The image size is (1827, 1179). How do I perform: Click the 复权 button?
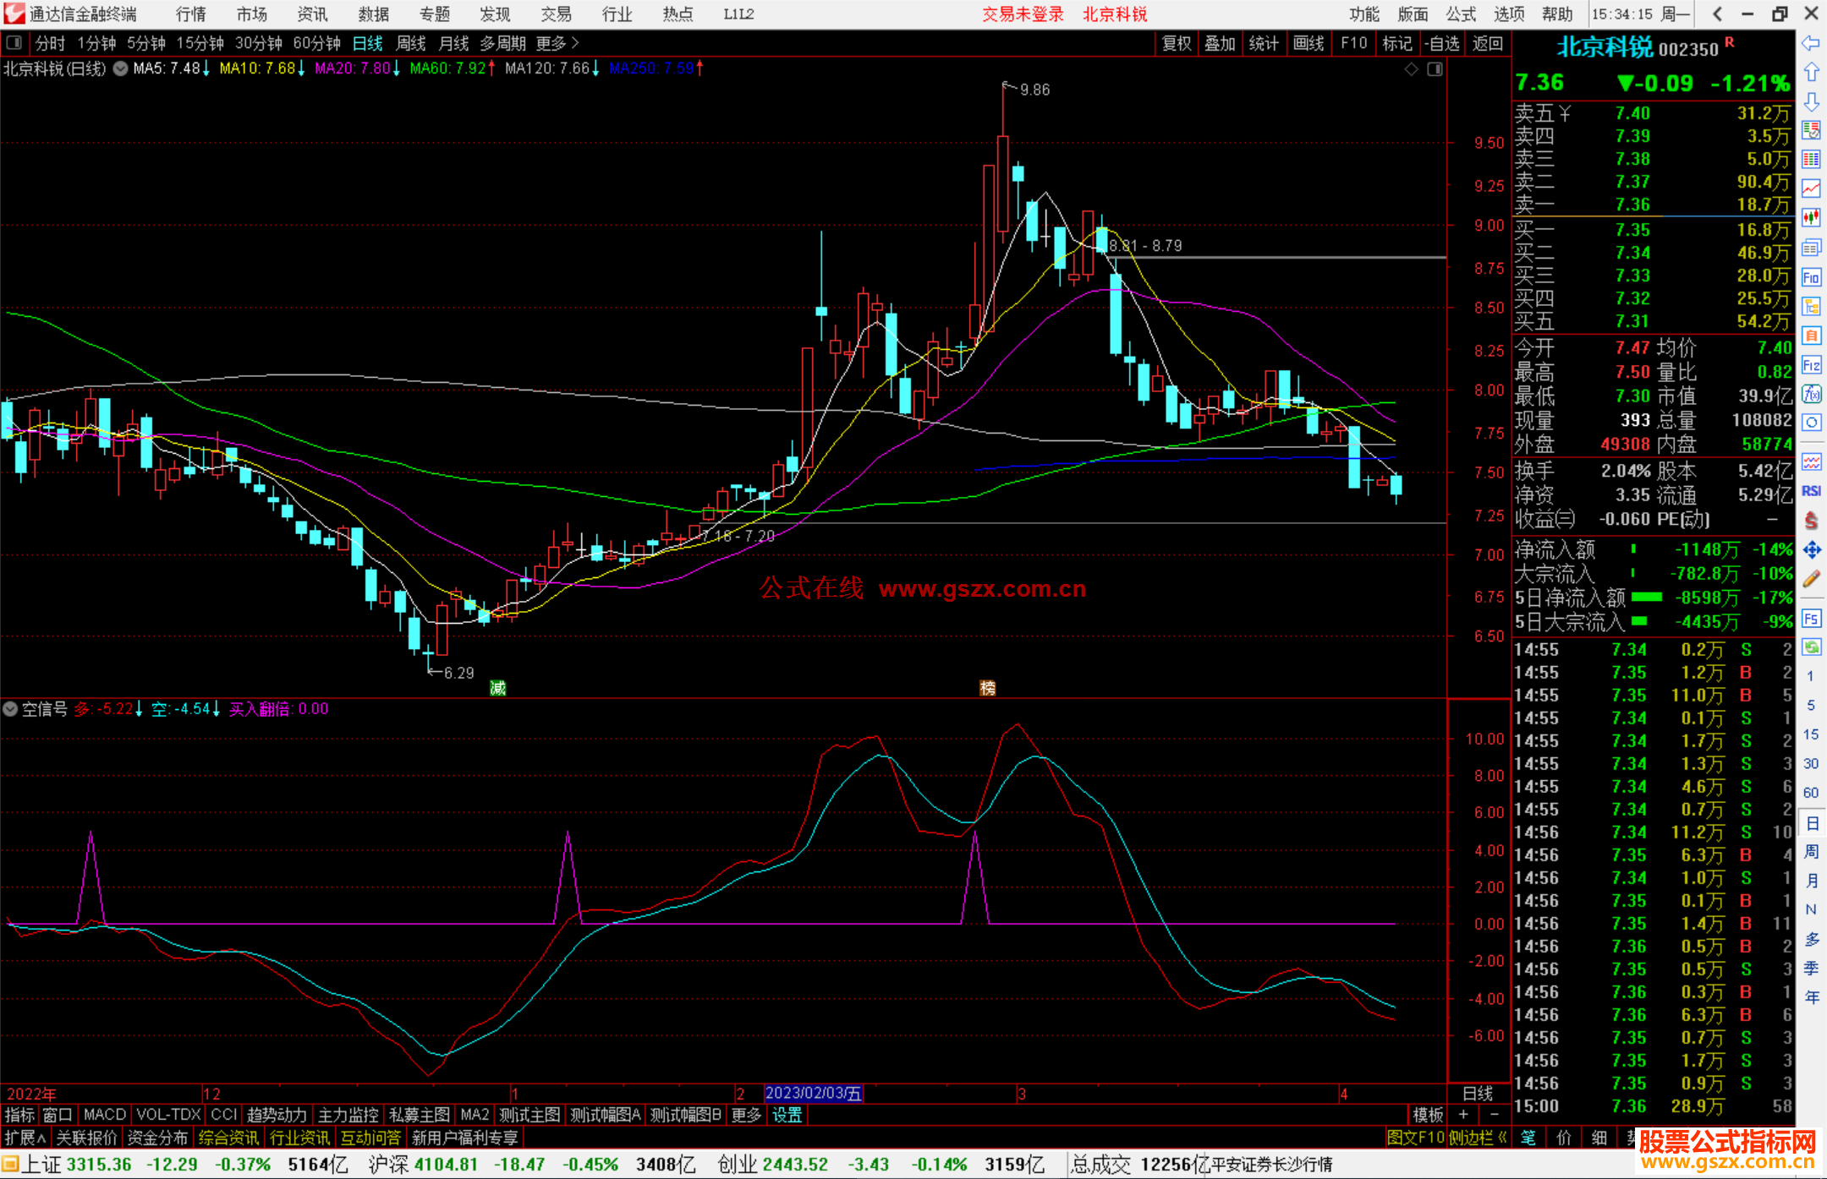pyautogui.click(x=1177, y=42)
